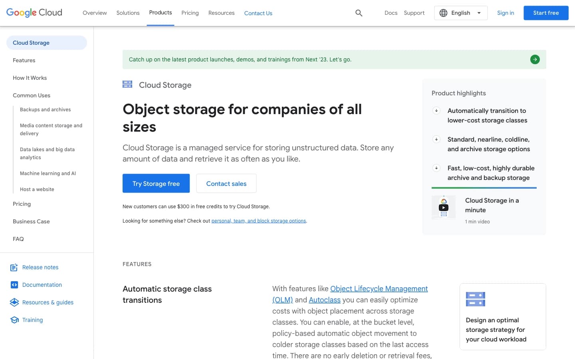Click the Release notes icon
Viewport: 575px width, 359px height.
14,267
